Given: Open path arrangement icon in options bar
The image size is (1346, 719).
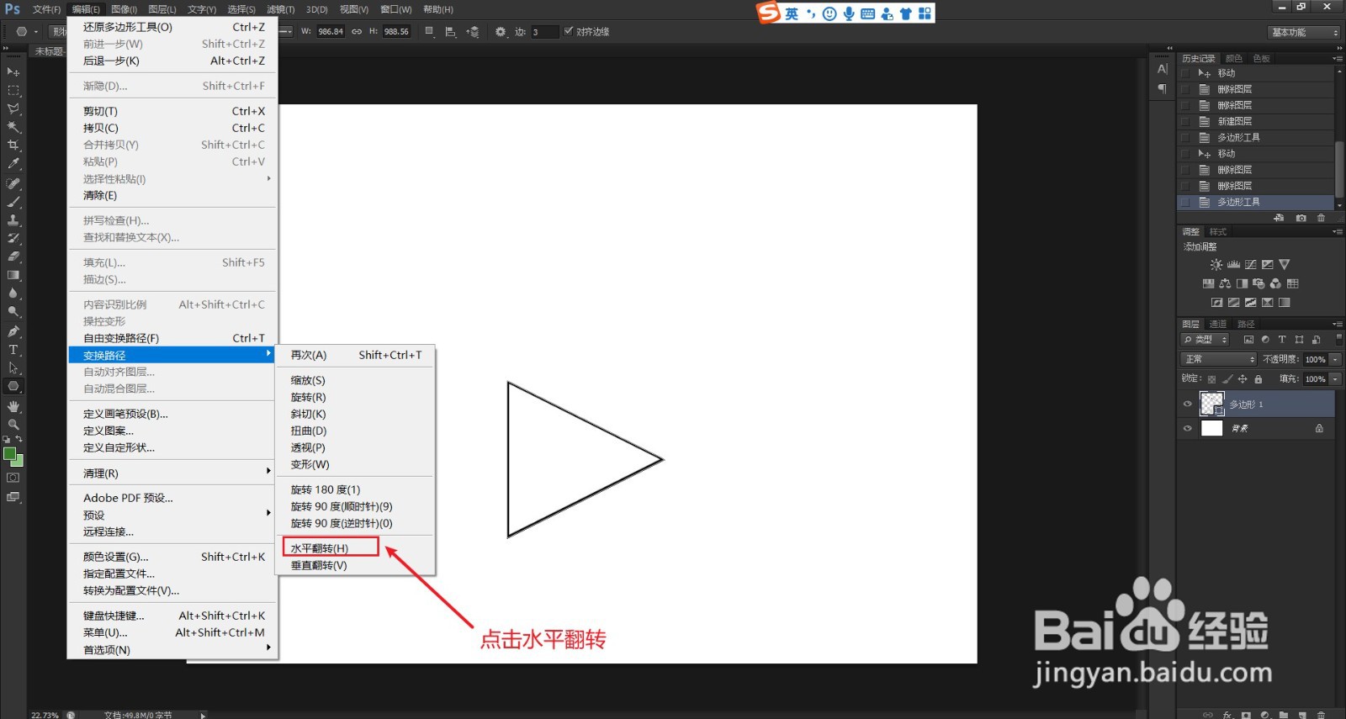Looking at the screenshot, I should point(473,32).
